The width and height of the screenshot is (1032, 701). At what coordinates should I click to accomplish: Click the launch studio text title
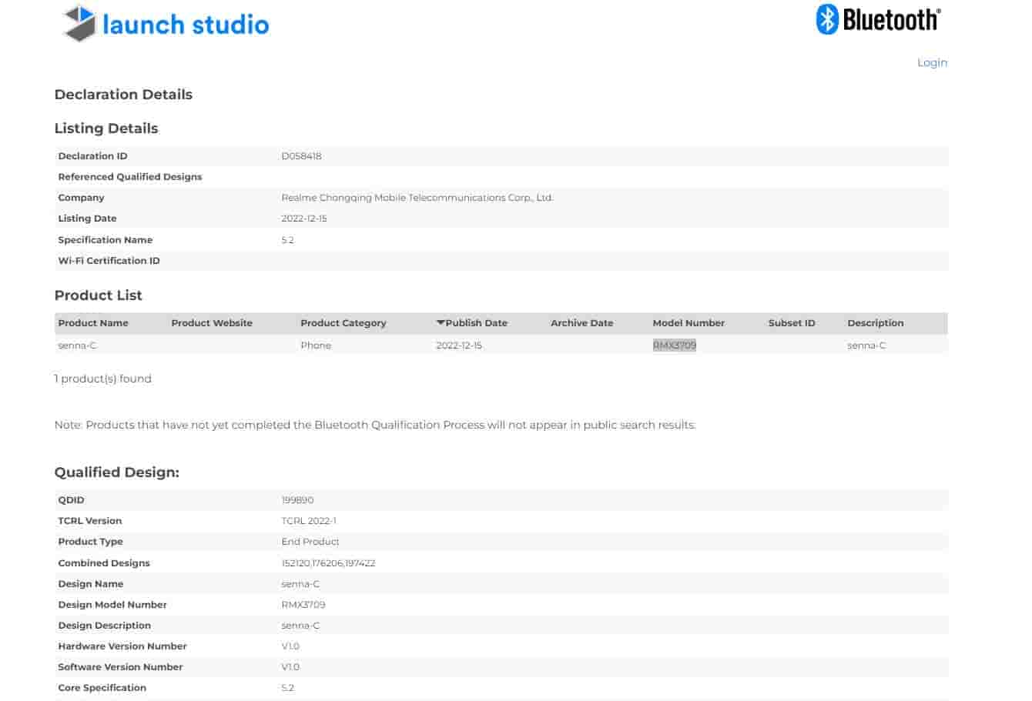click(186, 25)
